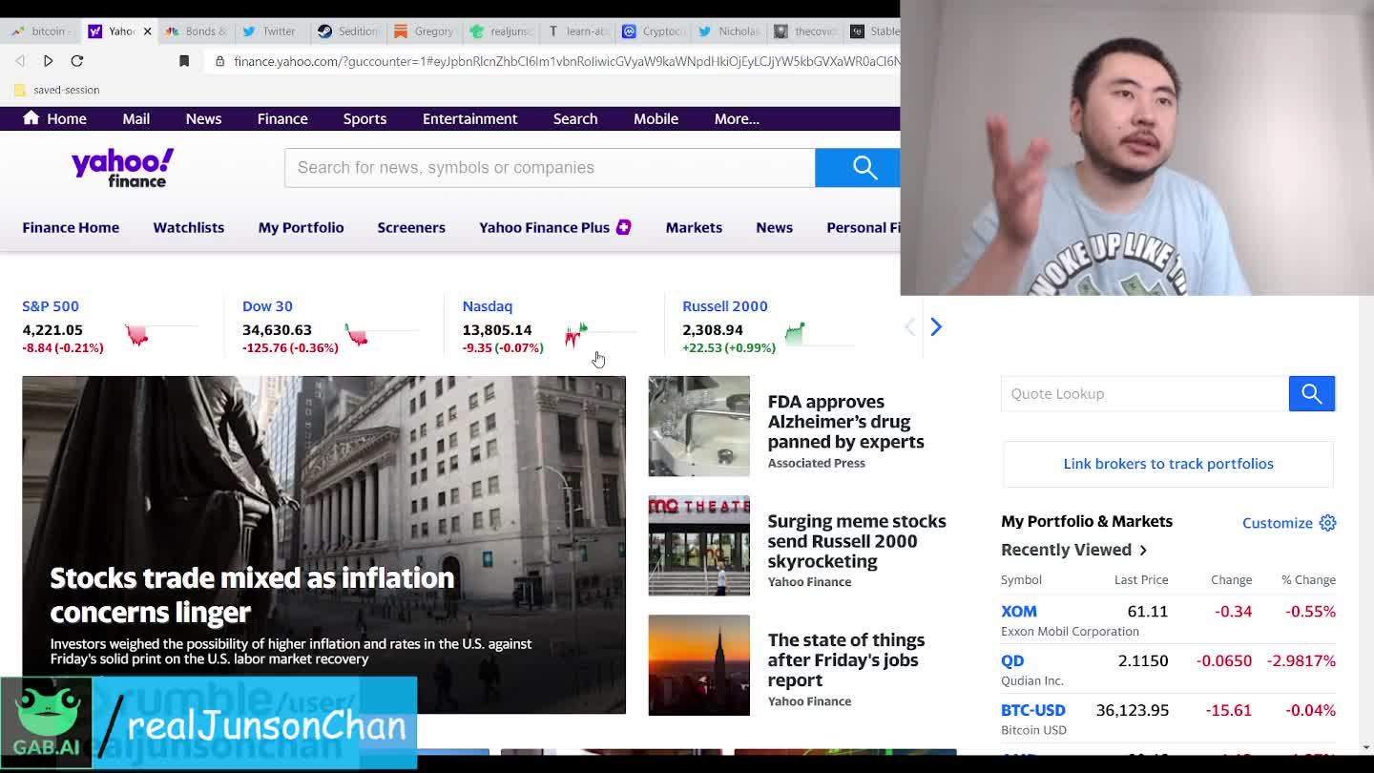Open Stocks trade mixed inflation headline story

[252, 595]
